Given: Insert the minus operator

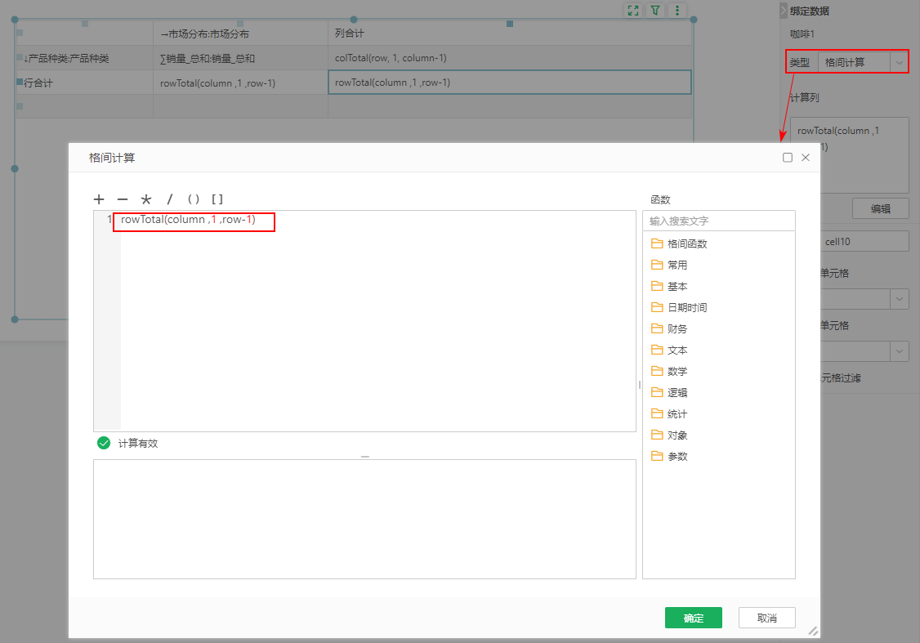Looking at the screenshot, I should click(122, 199).
